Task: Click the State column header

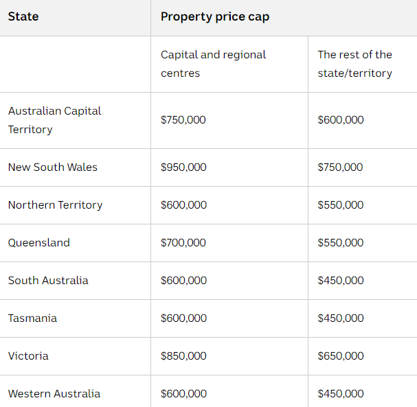Action: pos(23,16)
